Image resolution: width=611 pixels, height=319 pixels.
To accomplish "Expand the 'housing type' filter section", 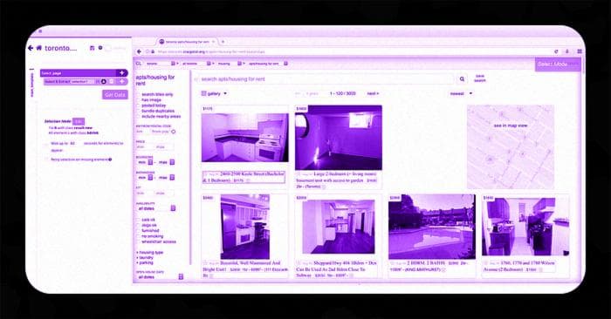I will coord(150,253).
